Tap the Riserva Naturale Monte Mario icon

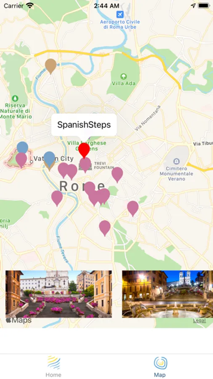coord(15,99)
